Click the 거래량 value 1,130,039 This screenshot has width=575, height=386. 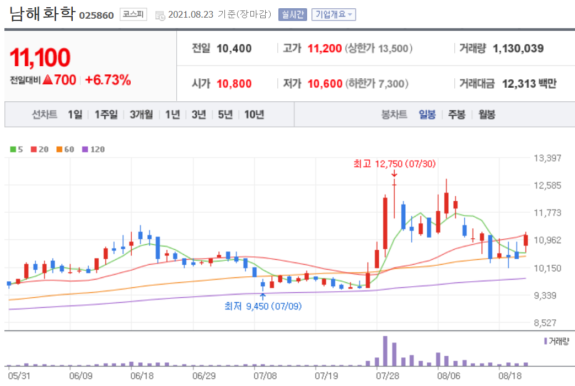click(518, 49)
